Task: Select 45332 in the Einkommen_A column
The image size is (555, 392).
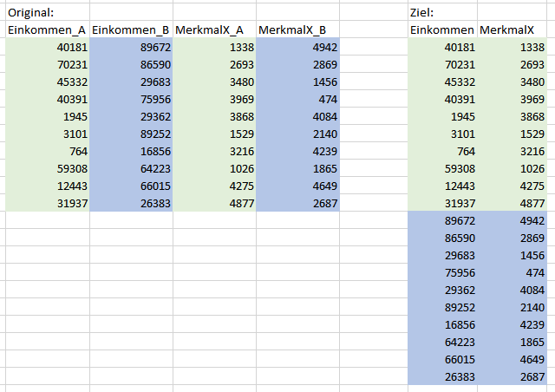Action: coord(48,82)
